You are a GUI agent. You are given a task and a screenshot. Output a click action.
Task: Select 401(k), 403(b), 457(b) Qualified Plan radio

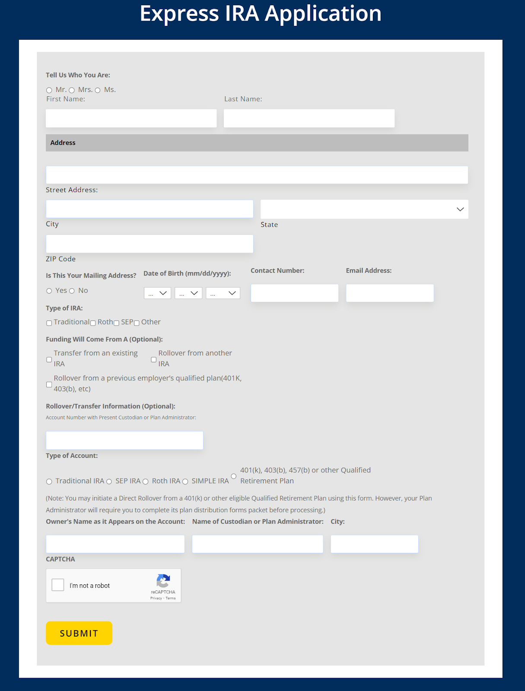[234, 476]
